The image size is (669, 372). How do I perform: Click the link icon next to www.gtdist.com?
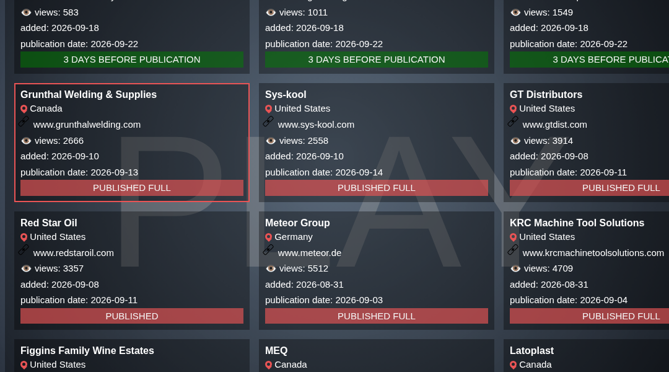pyautogui.click(x=513, y=122)
